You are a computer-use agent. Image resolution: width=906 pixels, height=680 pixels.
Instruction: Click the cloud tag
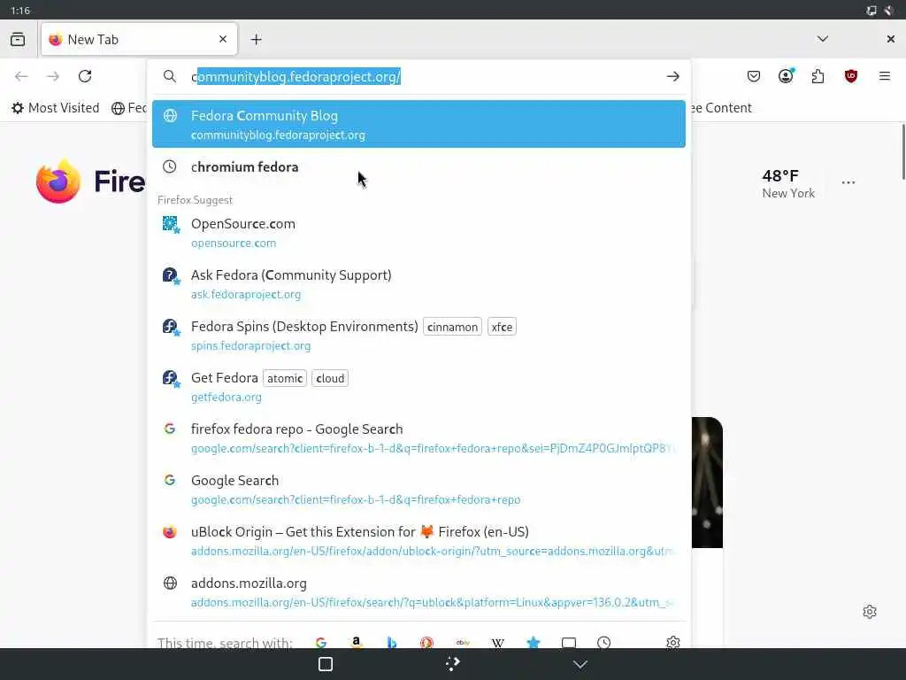pyautogui.click(x=330, y=378)
